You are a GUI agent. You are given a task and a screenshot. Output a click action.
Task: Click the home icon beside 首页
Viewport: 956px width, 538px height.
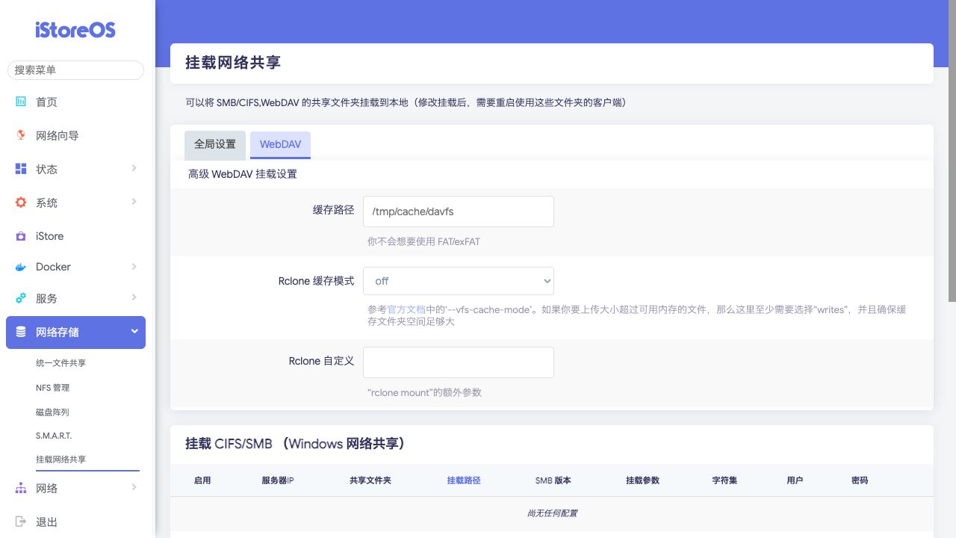(21, 102)
